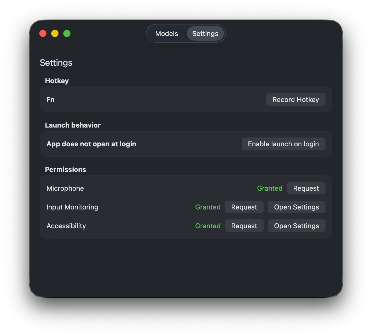The height and width of the screenshot is (336, 372).
Task: Click the Settings page title
Action: click(x=56, y=63)
